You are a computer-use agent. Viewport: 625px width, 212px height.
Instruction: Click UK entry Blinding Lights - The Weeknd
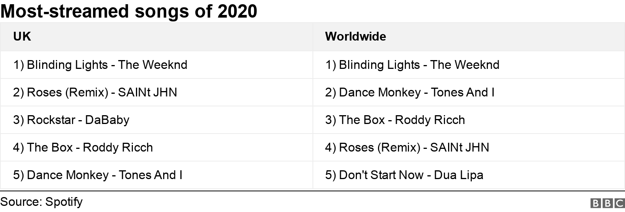100,65
